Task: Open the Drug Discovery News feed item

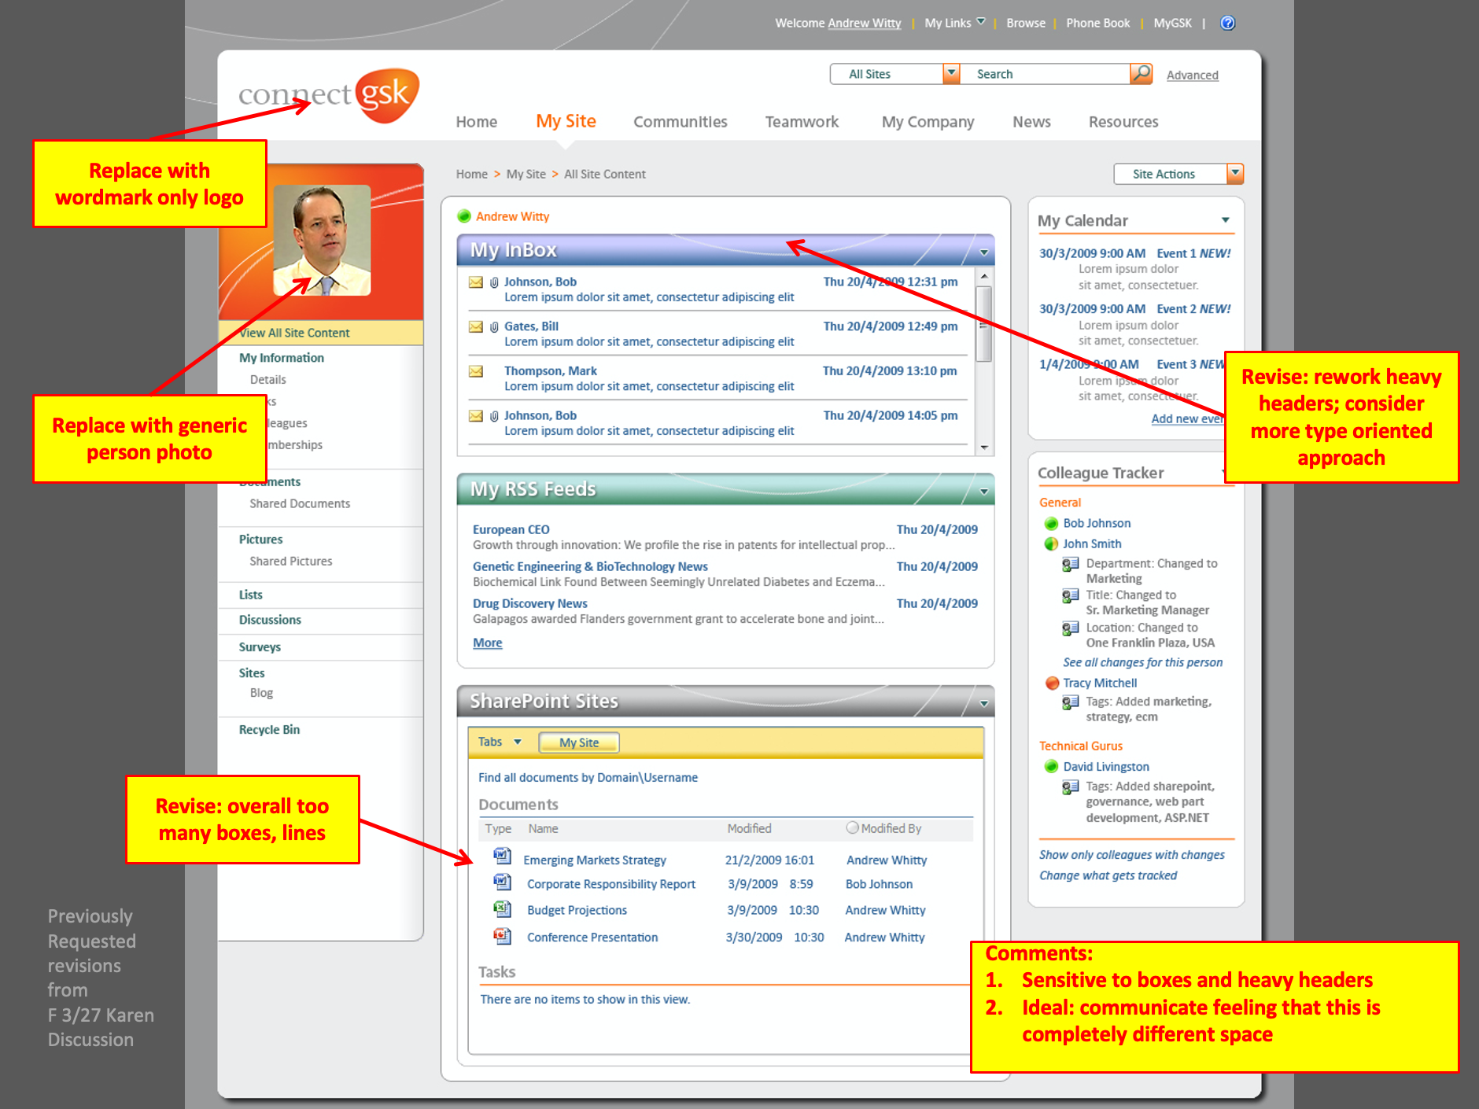Action: [x=529, y=603]
